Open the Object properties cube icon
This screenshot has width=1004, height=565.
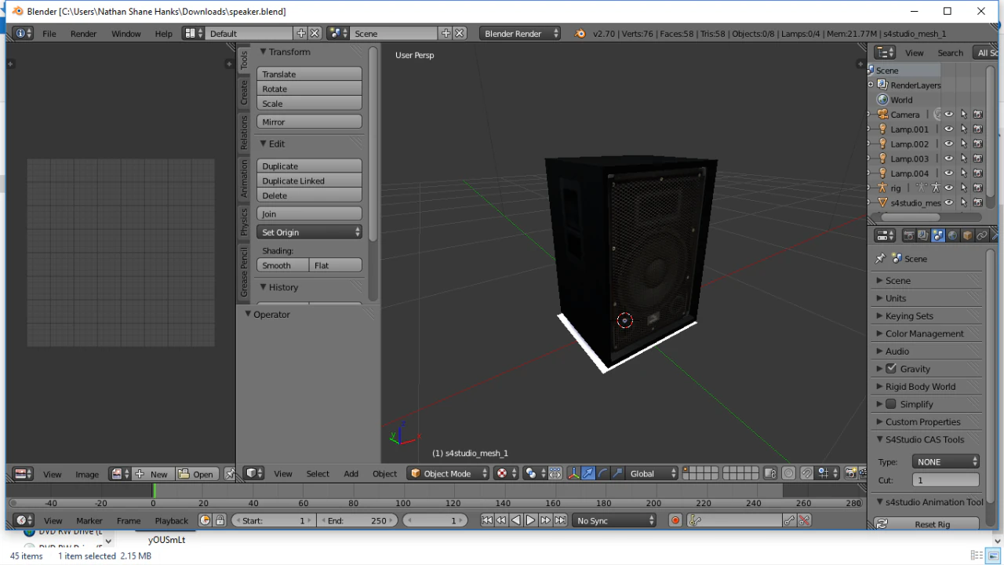coord(968,235)
